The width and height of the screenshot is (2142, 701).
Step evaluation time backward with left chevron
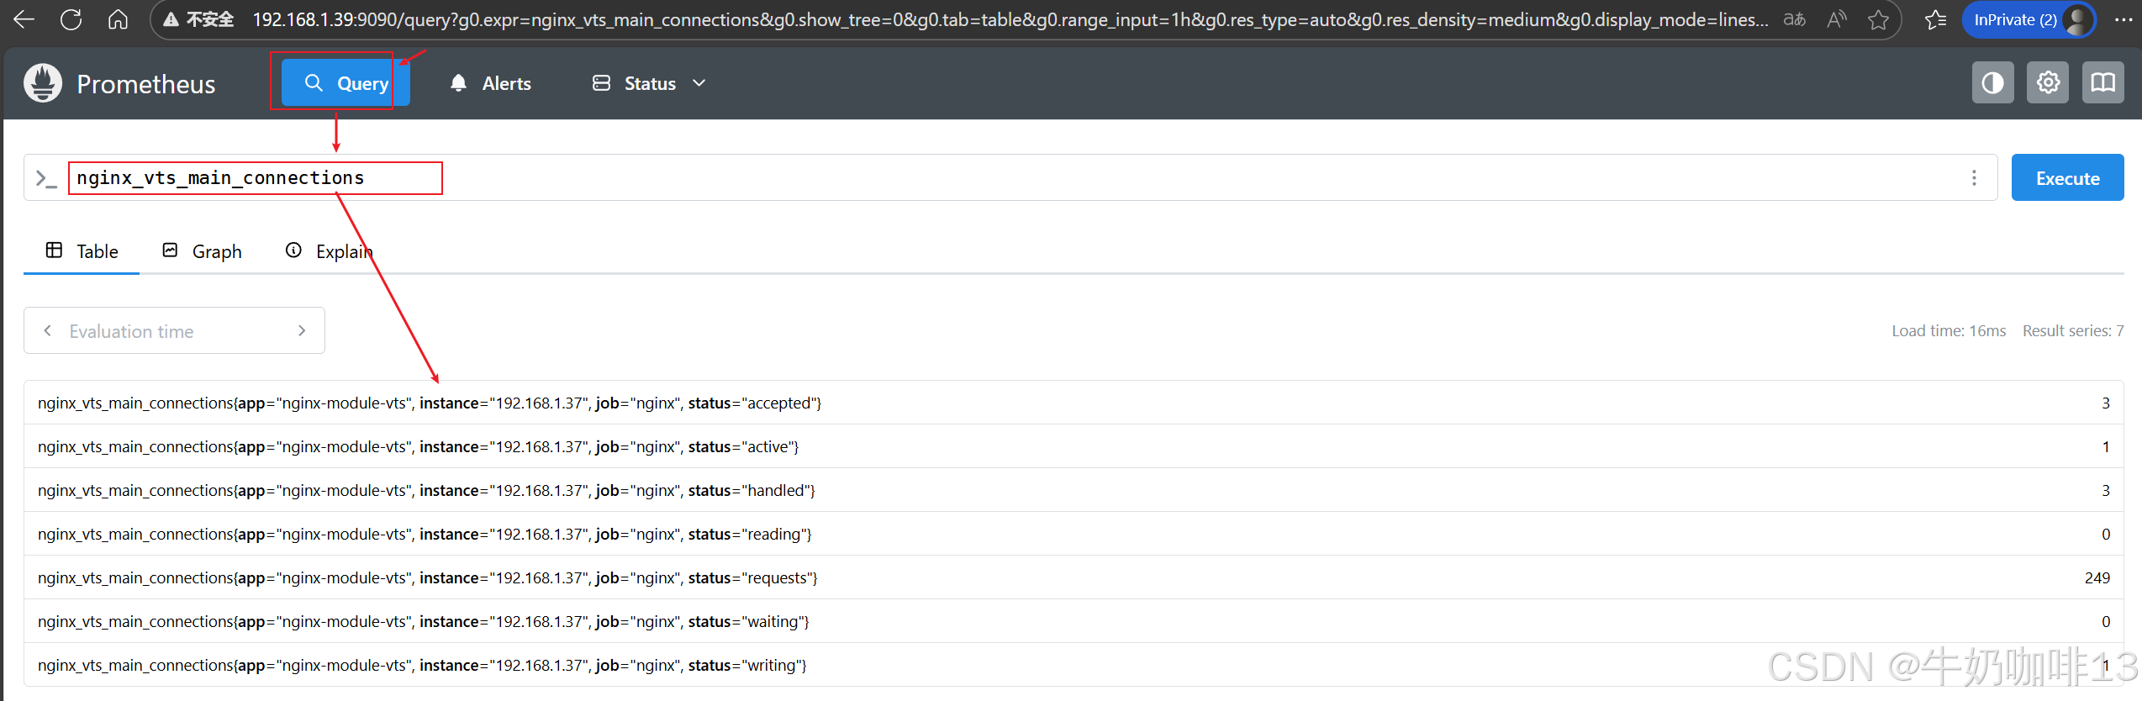(x=48, y=330)
